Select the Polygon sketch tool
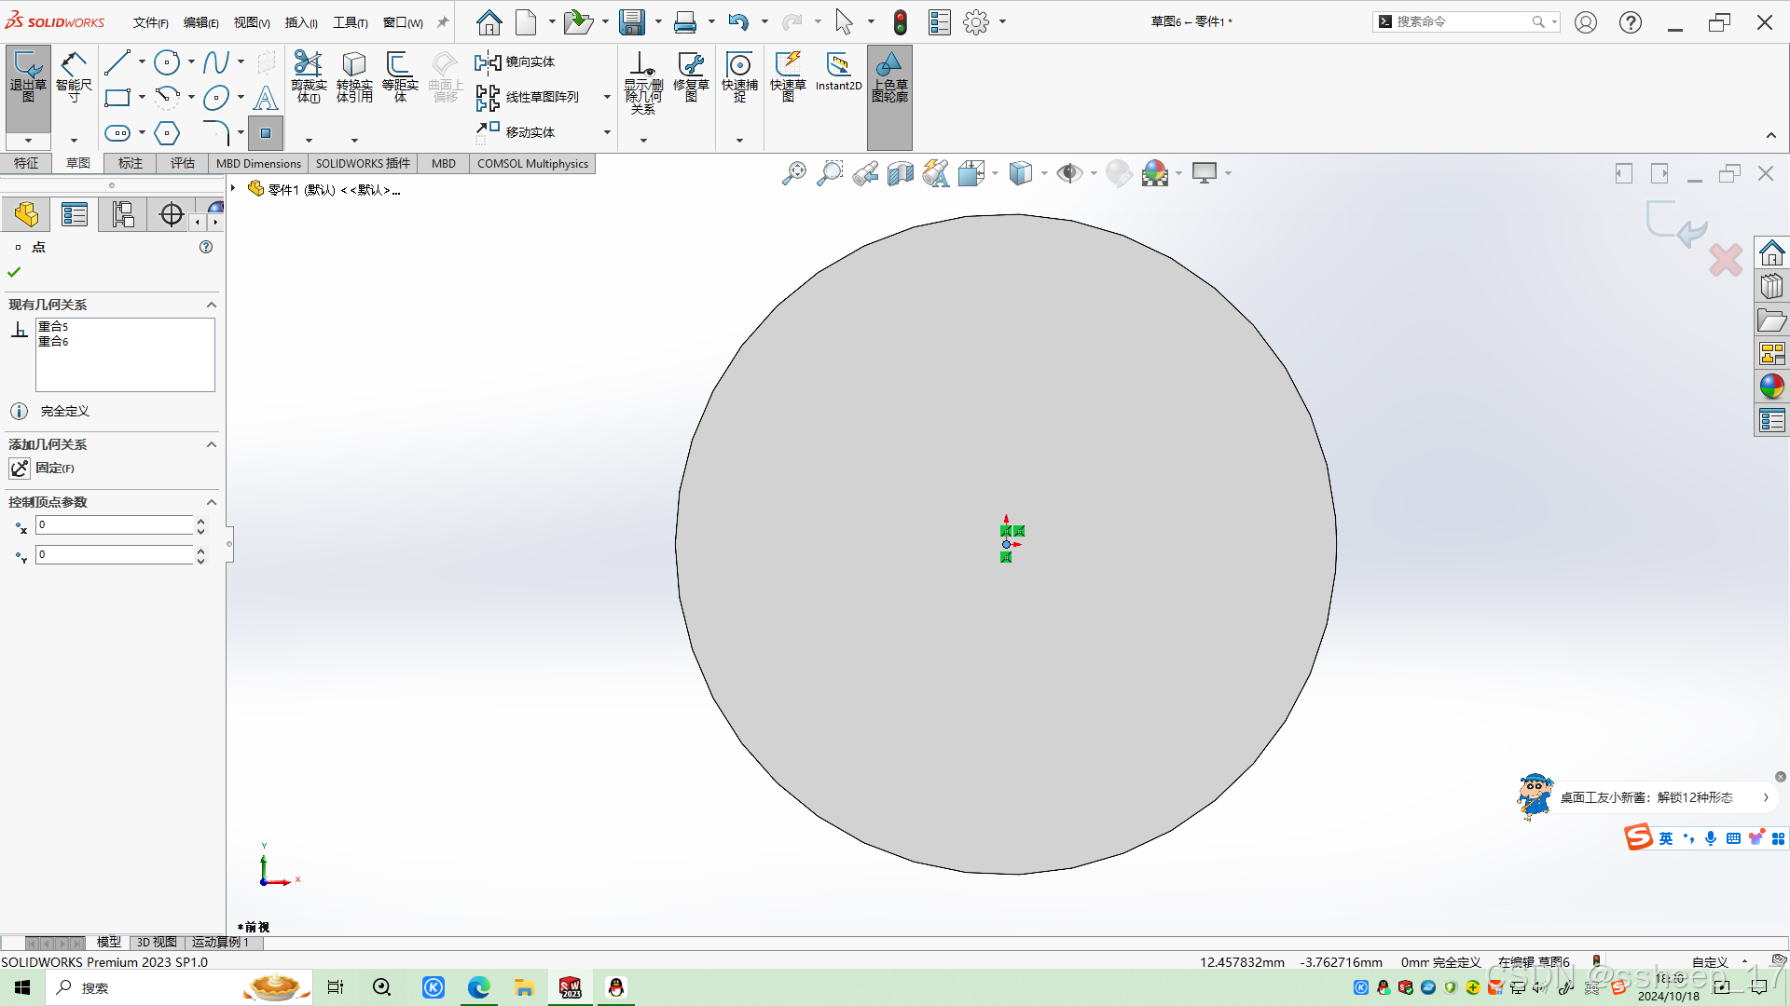The height and width of the screenshot is (1006, 1790). coord(167,133)
